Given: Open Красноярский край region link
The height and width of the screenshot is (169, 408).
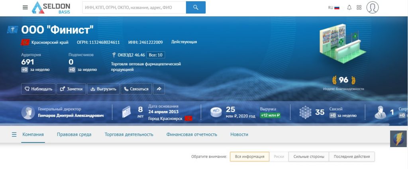Looking at the screenshot, I should tap(50, 42).
